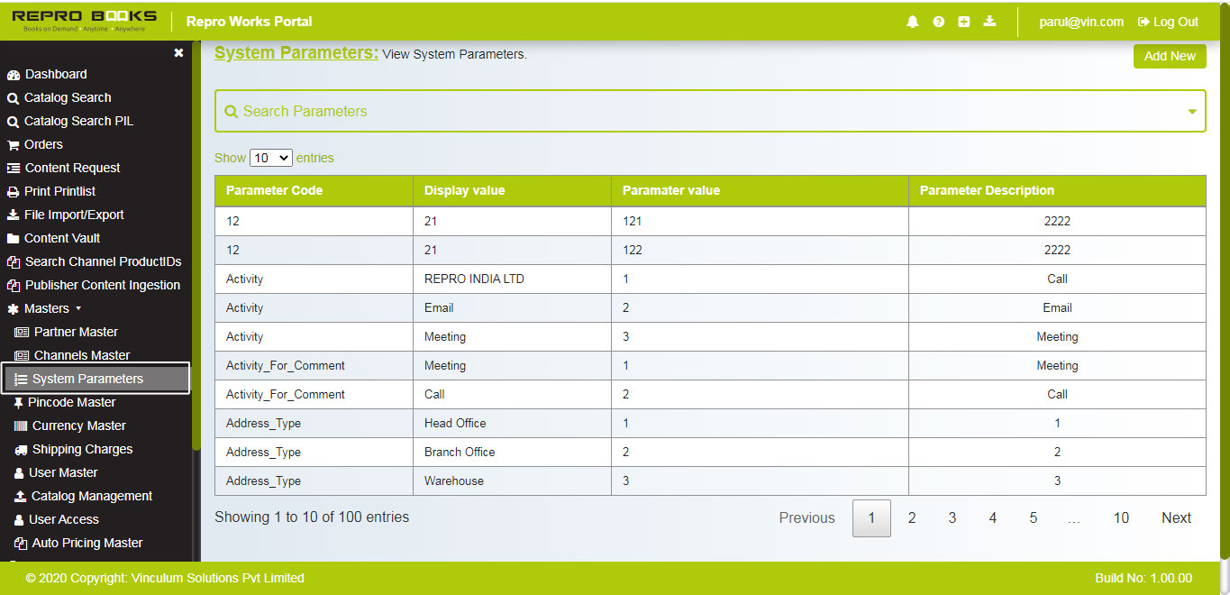Open the Content Vault folder icon
The image size is (1230, 595).
[x=13, y=238]
